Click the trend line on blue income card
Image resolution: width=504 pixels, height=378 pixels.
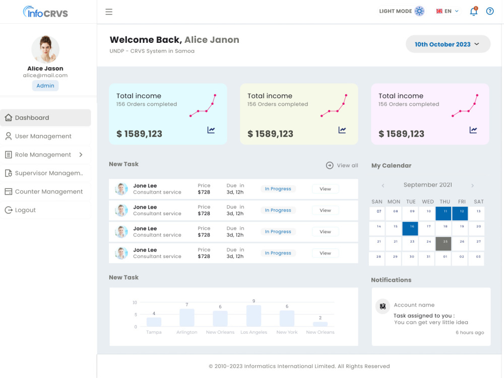click(x=203, y=105)
